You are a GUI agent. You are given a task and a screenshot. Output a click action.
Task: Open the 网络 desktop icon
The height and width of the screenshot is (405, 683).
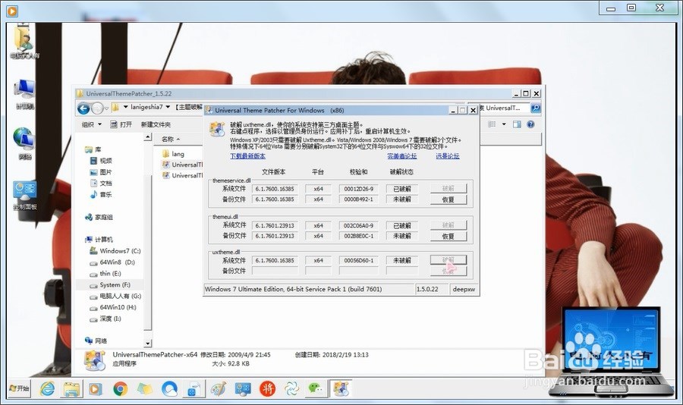tap(24, 143)
